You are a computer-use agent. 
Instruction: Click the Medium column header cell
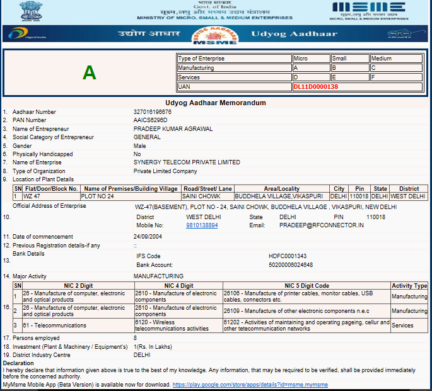point(396,59)
